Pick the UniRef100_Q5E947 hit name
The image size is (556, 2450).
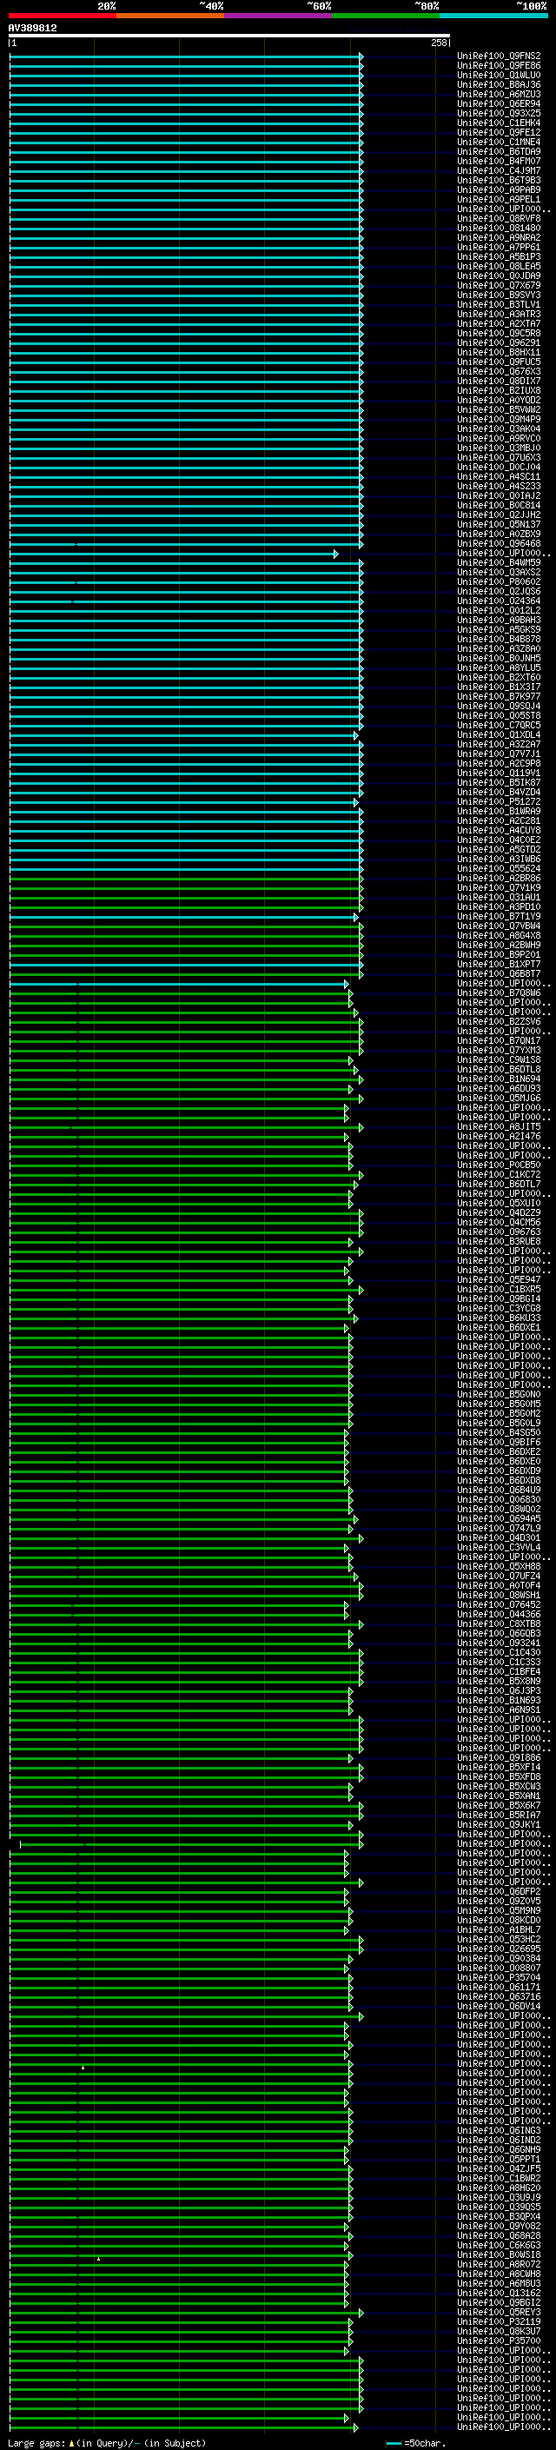[499, 1279]
